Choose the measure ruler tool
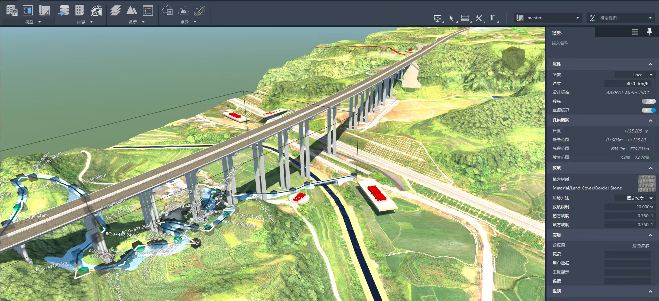This screenshot has height=301, width=659. (x=465, y=18)
